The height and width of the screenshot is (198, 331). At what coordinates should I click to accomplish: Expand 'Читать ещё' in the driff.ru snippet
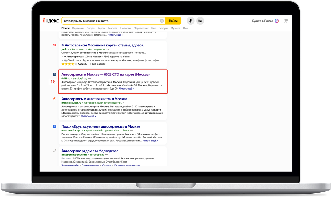click(x=126, y=89)
